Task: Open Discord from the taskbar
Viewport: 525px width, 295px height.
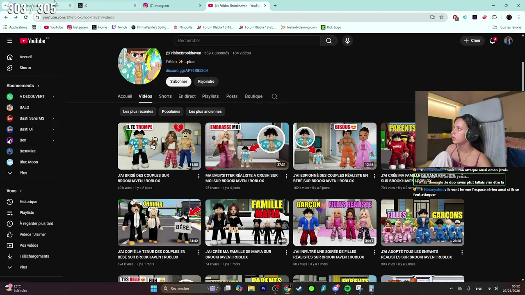Action: tap(336, 288)
